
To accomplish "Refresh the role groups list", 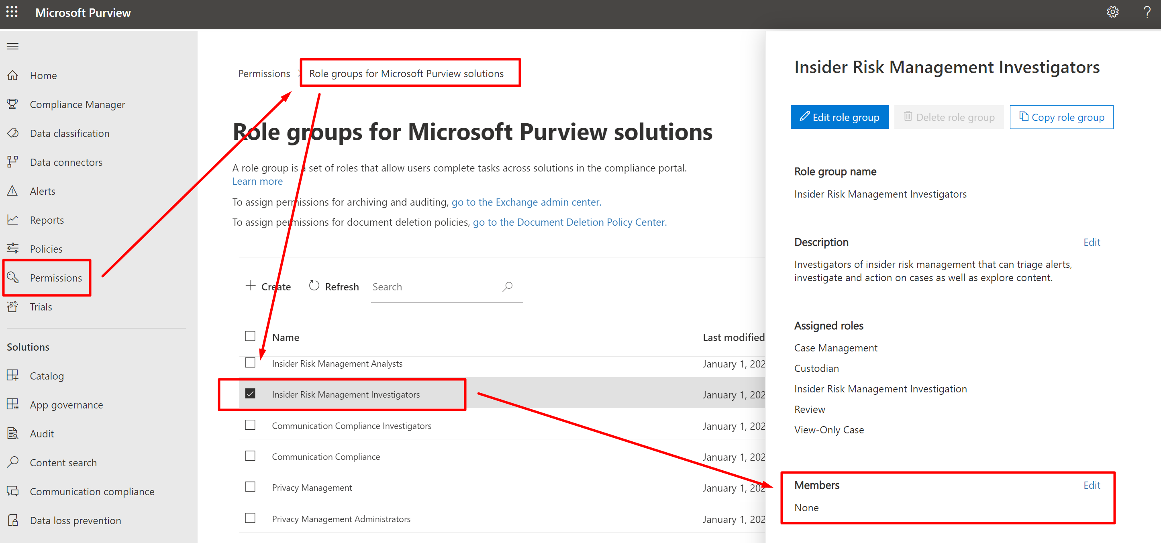I will (x=334, y=287).
